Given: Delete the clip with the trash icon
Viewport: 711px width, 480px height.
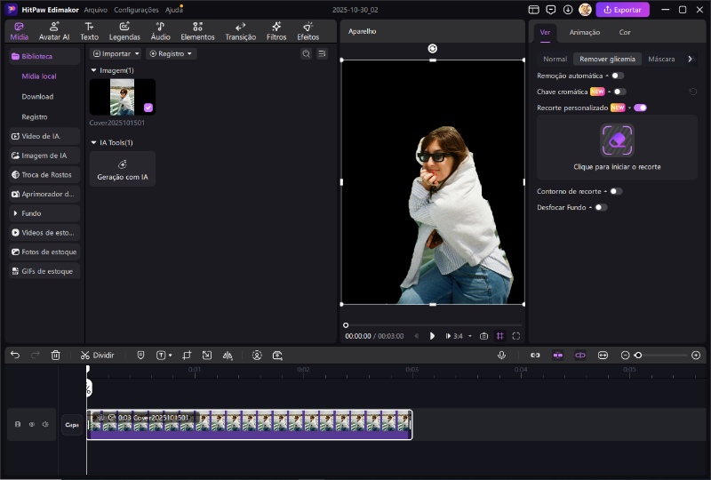Looking at the screenshot, I should [x=55, y=355].
